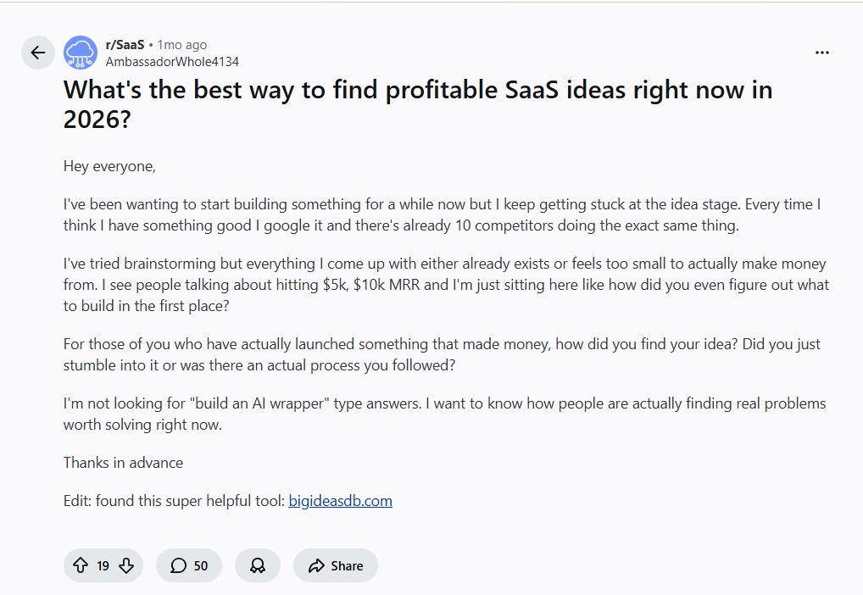The height and width of the screenshot is (595, 863).
Task: Click the "Hey everyone," greeting line
Action: click(109, 166)
